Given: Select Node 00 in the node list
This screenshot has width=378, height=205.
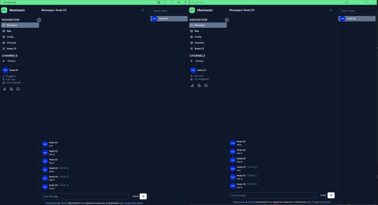Looking at the screenshot, I should tap(357, 19).
